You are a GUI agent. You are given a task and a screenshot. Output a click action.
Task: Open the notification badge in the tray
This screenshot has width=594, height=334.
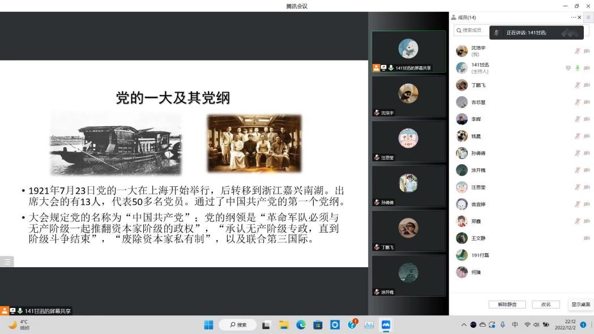(583, 325)
